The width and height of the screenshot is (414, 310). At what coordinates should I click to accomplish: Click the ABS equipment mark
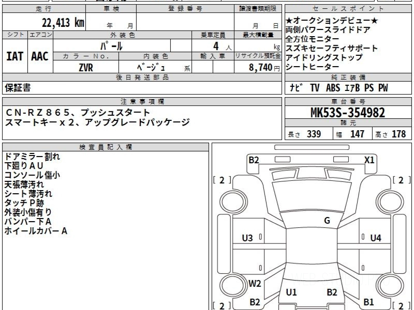tap(333, 88)
